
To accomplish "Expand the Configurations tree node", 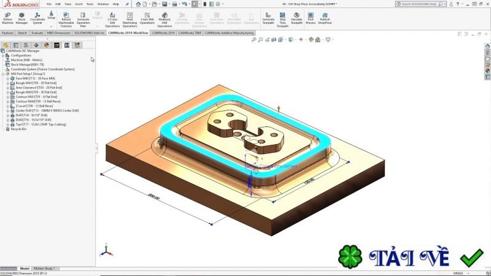I will 3,55.
